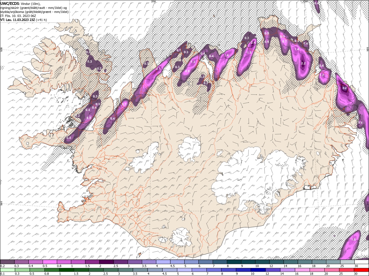Select pale lavender upper legend swatch between 4 and 4.5

click(x=163, y=262)
